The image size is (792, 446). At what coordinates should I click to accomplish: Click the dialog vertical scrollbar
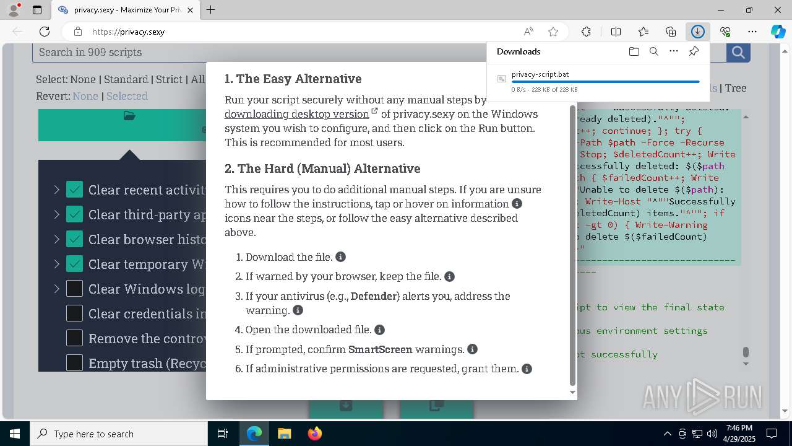(x=572, y=245)
